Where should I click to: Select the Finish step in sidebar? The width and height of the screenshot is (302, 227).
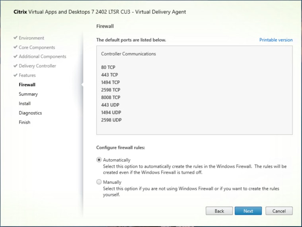[x=24, y=122]
